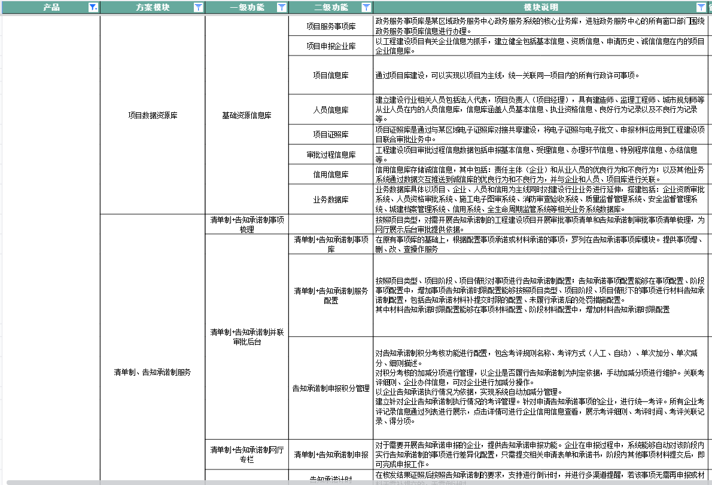This screenshot has width=712, height=485.
Task: Click the 项目服务事项库 cell
Action: pyautogui.click(x=331, y=27)
